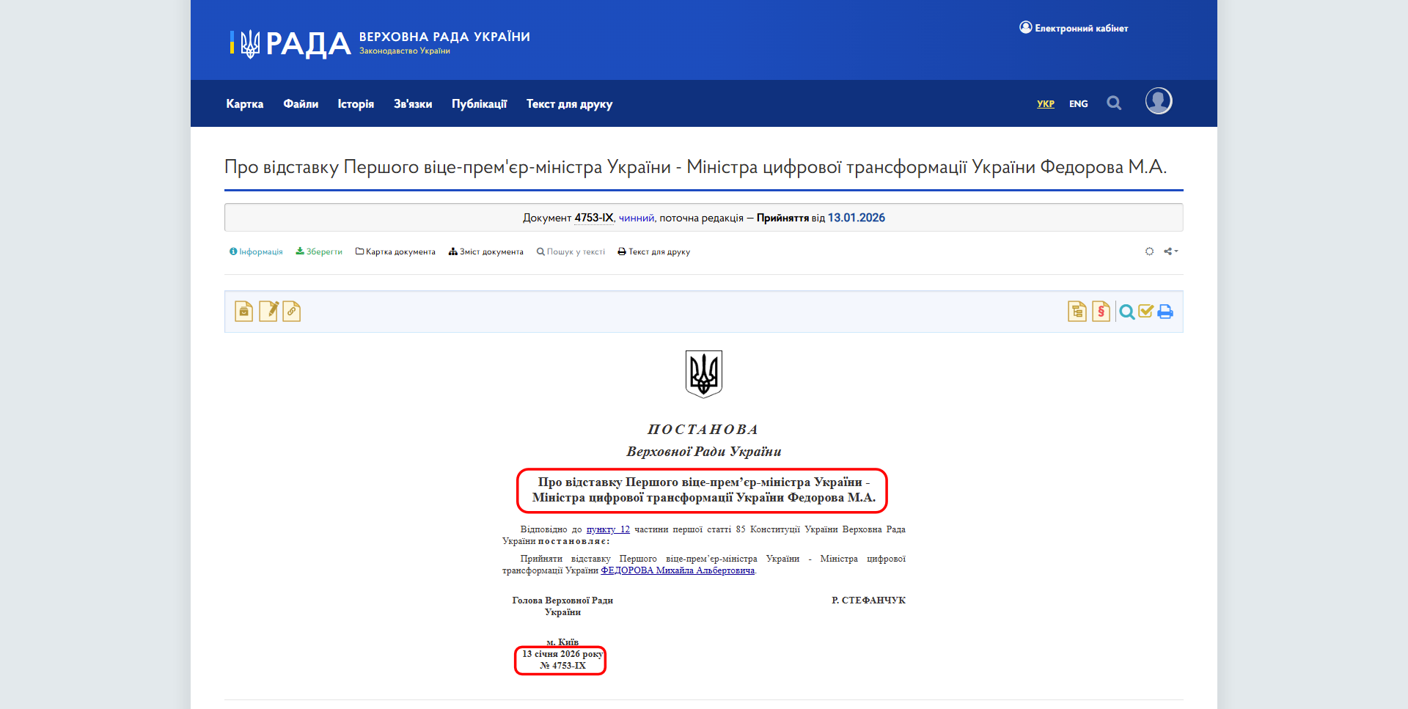1408x709 pixels.
Task: Click the document structure tree icon
Action: point(1077,312)
